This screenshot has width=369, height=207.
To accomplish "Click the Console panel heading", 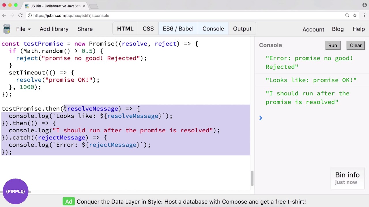I will pyautogui.click(x=270, y=45).
